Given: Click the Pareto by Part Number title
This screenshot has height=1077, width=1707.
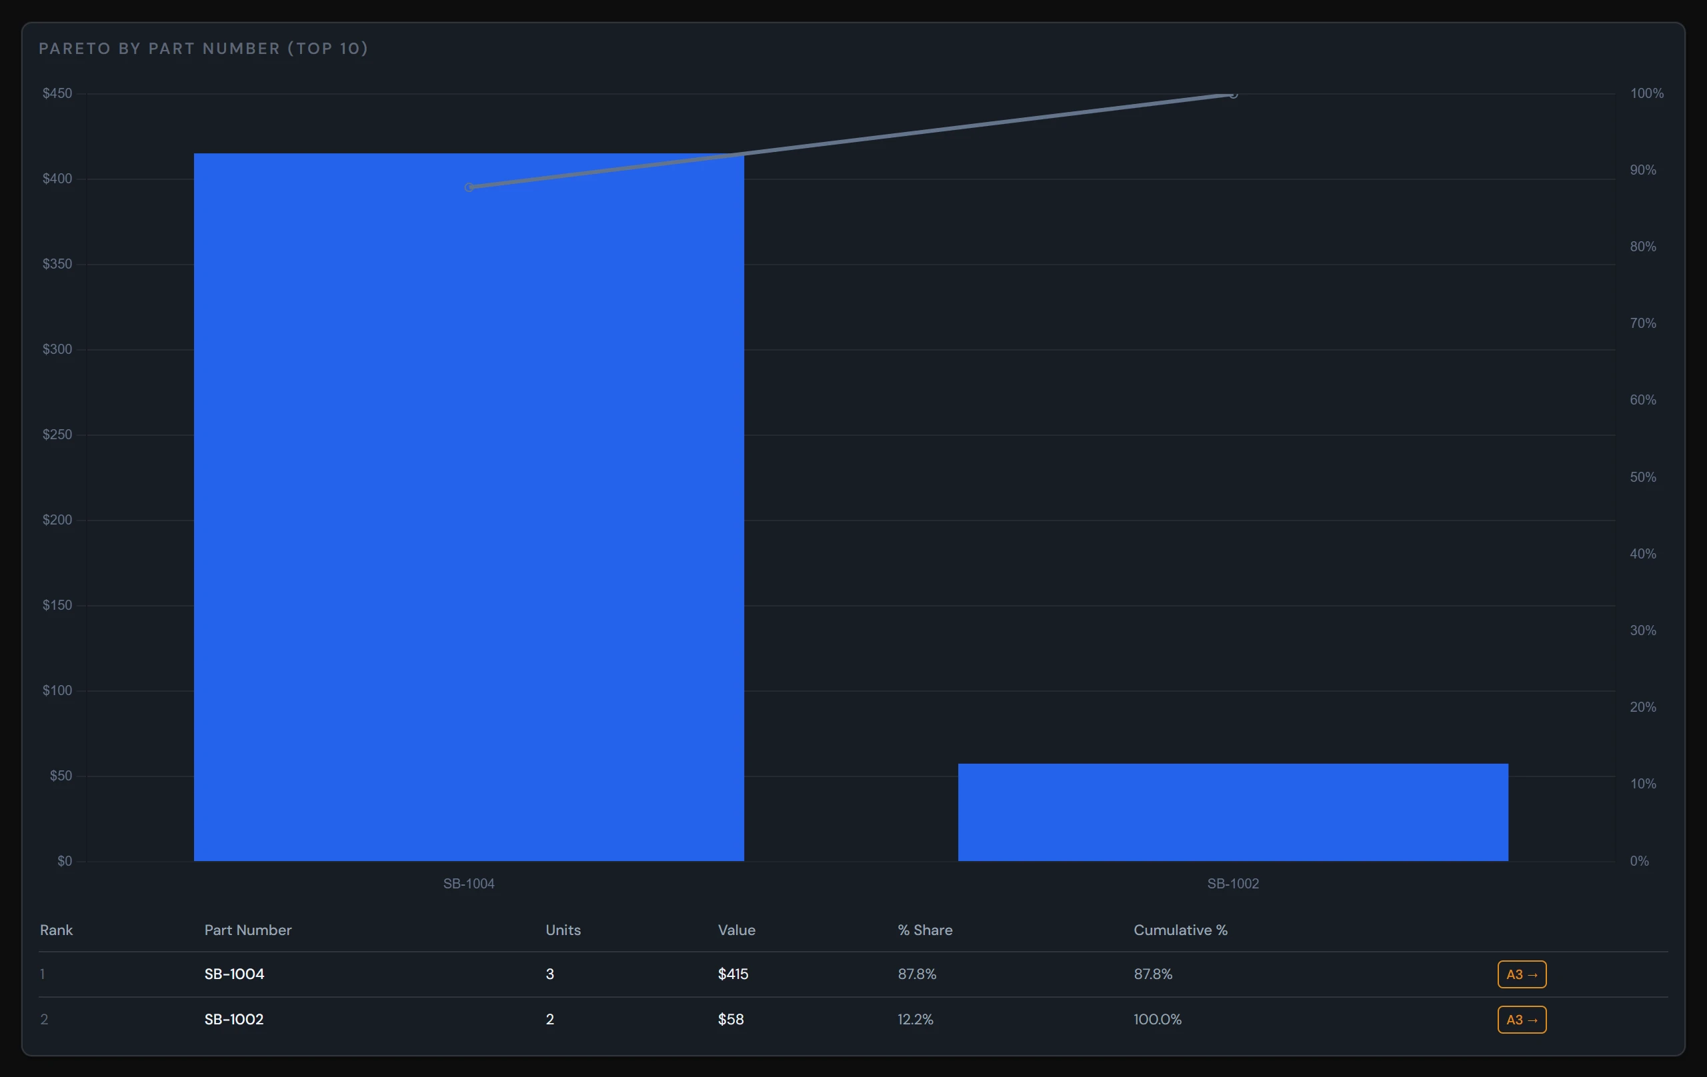Looking at the screenshot, I should click(x=203, y=48).
